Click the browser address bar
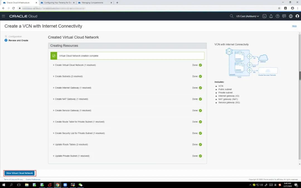301x188 pixels. coord(139,8)
